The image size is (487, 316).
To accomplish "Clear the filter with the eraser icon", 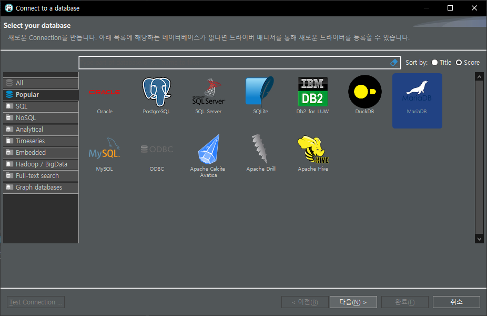I will (394, 63).
